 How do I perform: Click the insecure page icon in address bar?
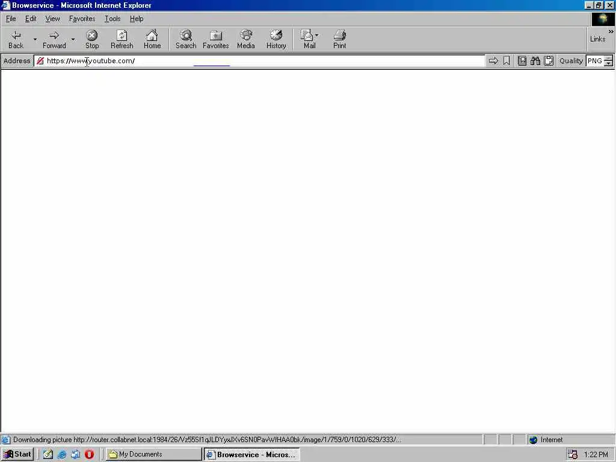pyautogui.click(x=40, y=61)
